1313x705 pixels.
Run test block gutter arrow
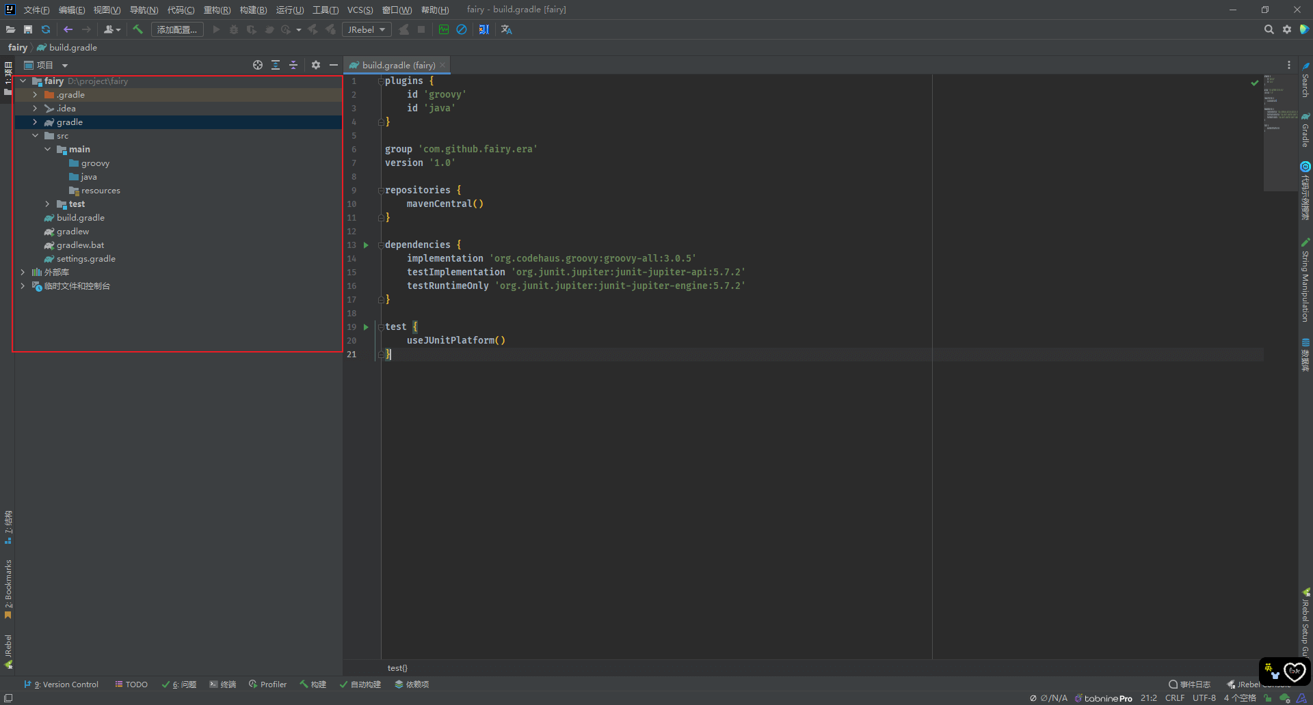pos(366,327)
